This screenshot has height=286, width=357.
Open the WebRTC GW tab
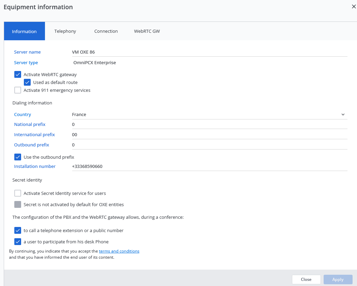pyautogui.click(x=147, y=31)
